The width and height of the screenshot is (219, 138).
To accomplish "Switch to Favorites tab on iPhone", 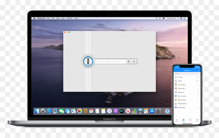I will 177,120.
